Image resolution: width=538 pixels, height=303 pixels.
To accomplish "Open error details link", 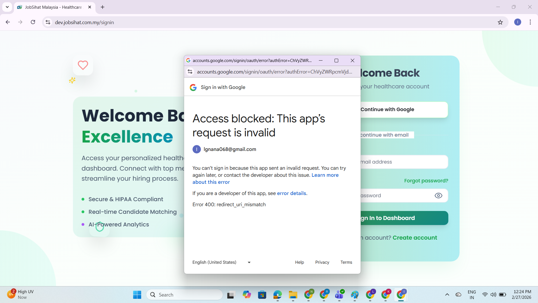I will [291, 193].
